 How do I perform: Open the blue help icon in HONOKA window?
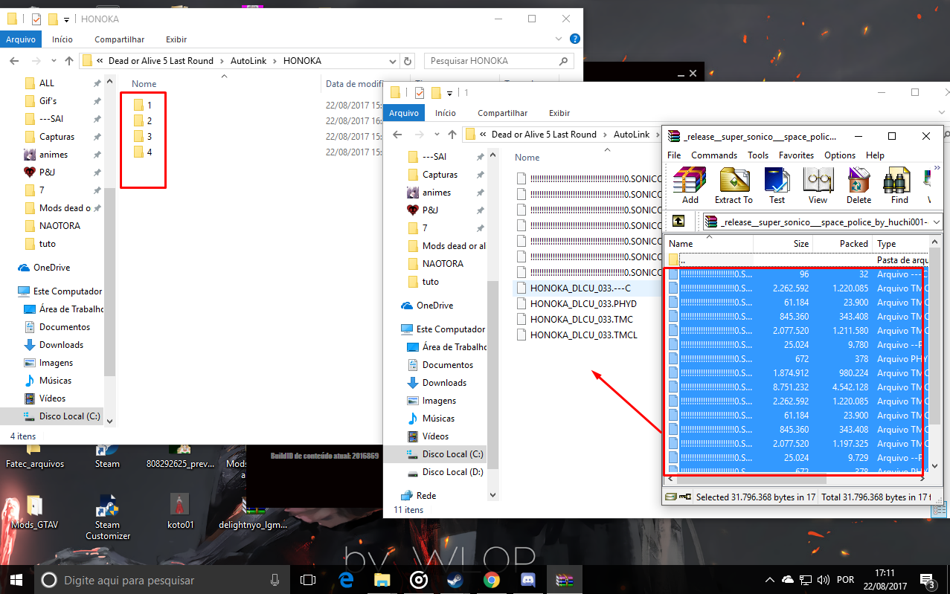click(x=574, y=39)
